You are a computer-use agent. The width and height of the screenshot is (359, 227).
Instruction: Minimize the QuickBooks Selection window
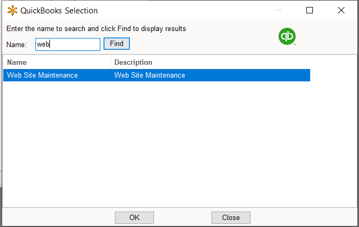(278, 10)
